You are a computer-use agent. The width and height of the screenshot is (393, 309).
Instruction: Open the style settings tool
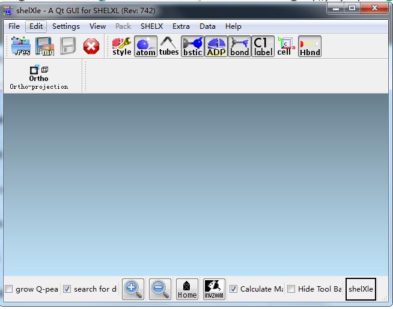(121, 46)
